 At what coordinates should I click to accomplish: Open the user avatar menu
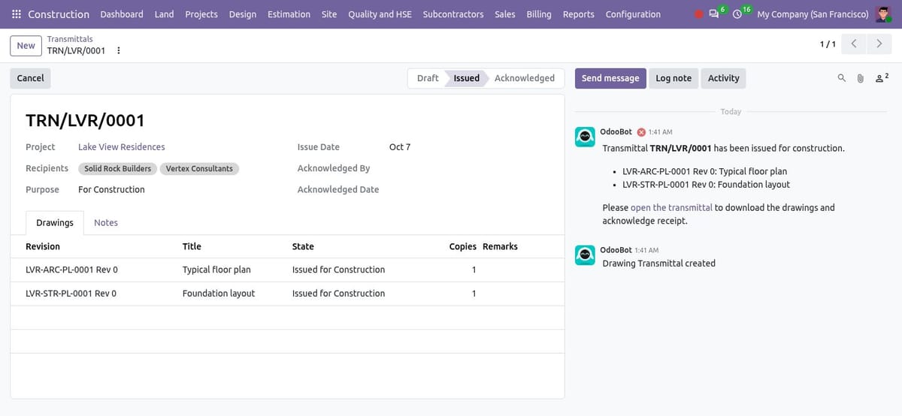tap(883, 14)
